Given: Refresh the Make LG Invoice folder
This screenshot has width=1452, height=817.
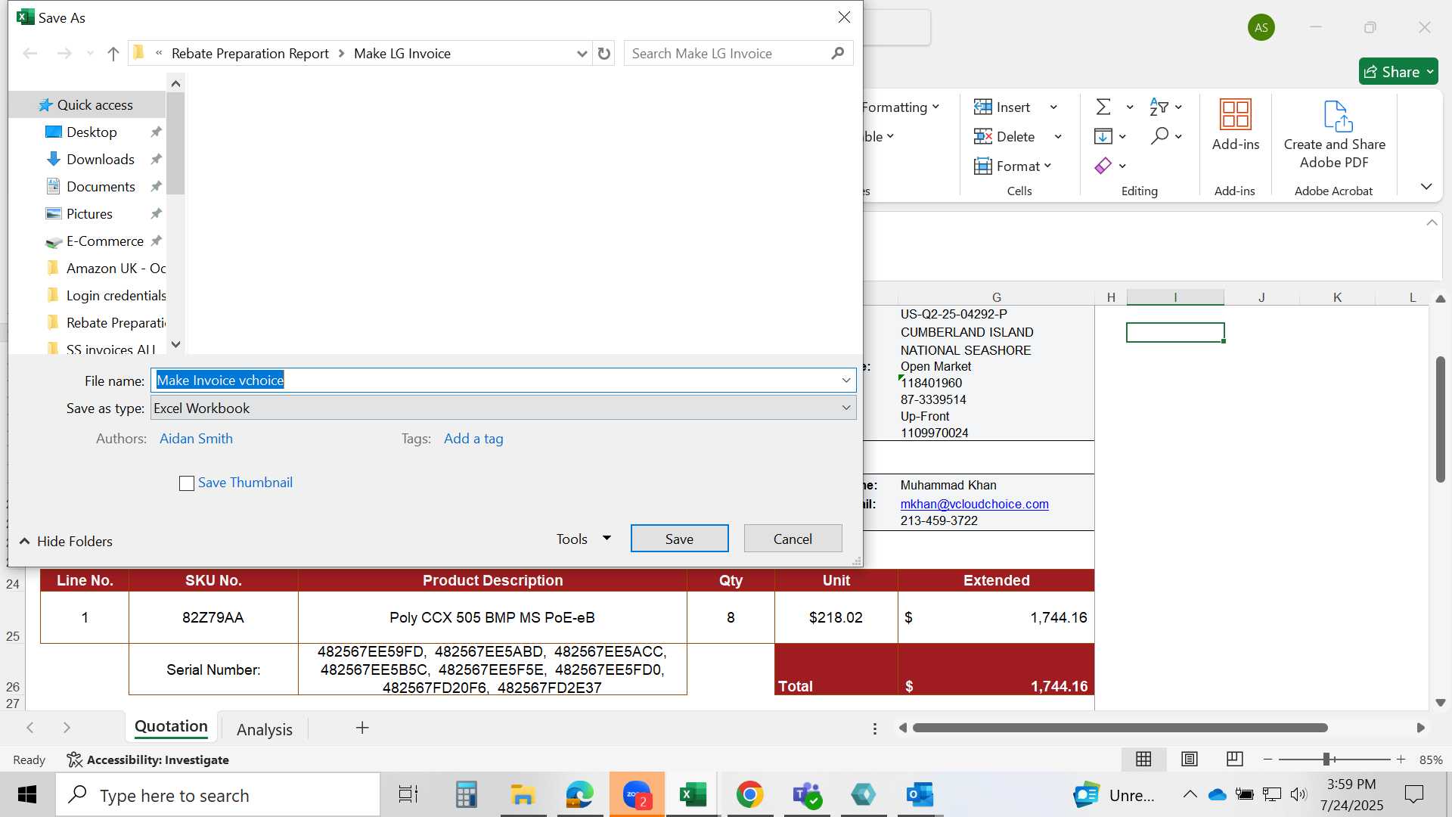Looking at the screenshot, I should [x=604, y=54].
